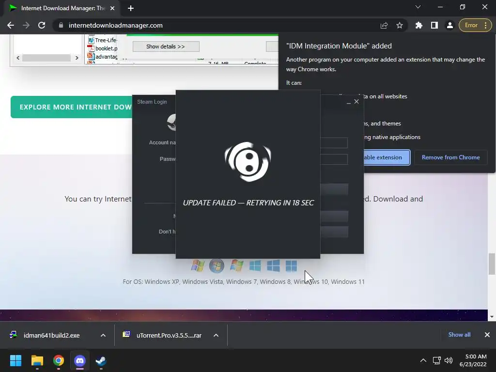Click Remove from Chrome button
Viewport: 496px width, 372px height.
(x=450, y=157)
